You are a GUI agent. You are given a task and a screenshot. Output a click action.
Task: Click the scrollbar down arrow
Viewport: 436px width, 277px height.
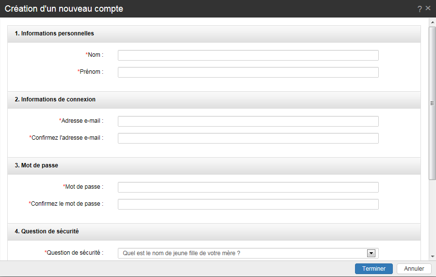tap(432, 256)
